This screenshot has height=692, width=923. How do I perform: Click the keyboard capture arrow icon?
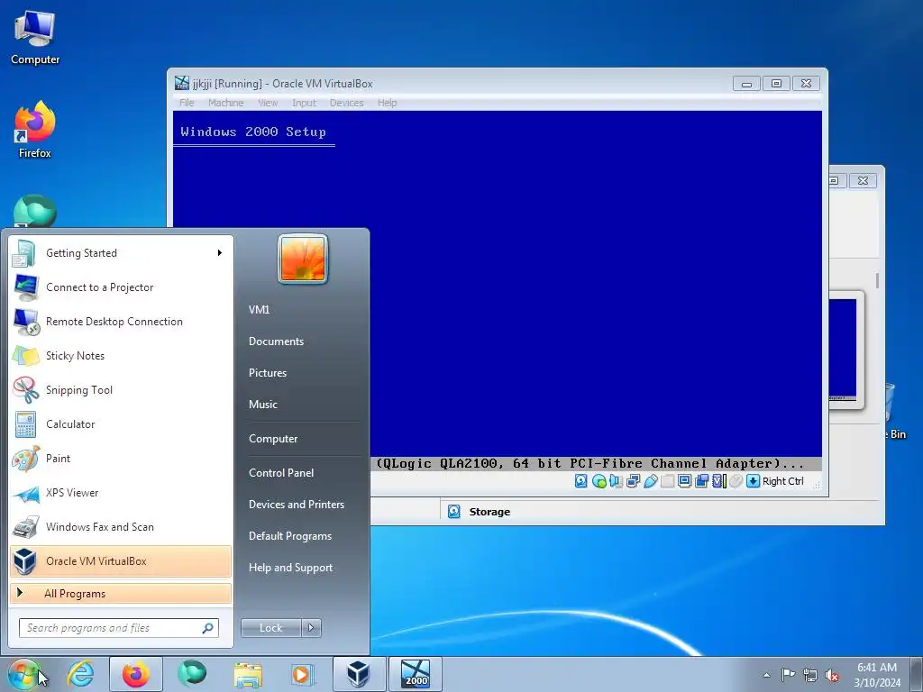tap(753, 481)
